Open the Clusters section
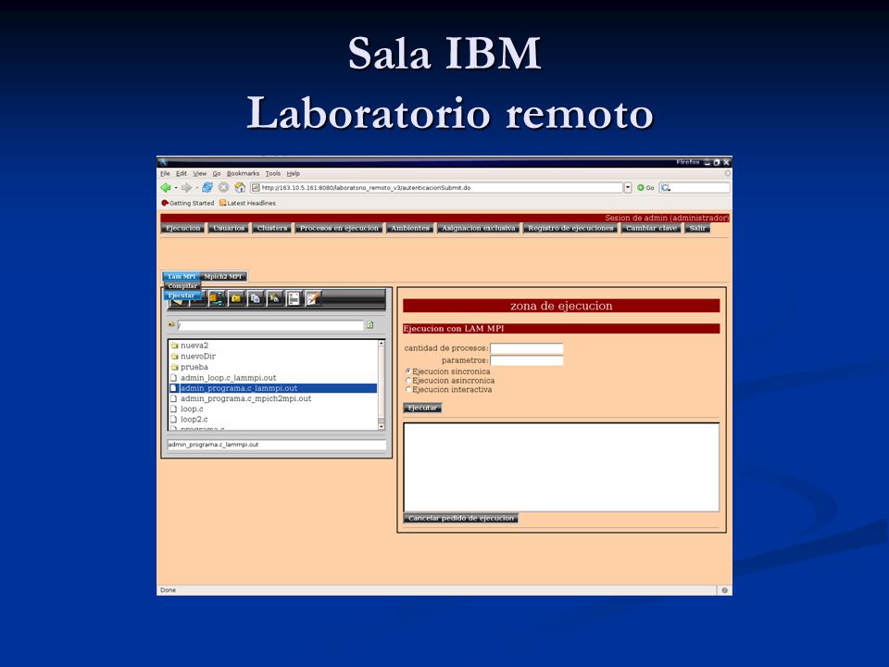Image resolution: width=889 pixels, height=667 pixels. tap(272, 228)
